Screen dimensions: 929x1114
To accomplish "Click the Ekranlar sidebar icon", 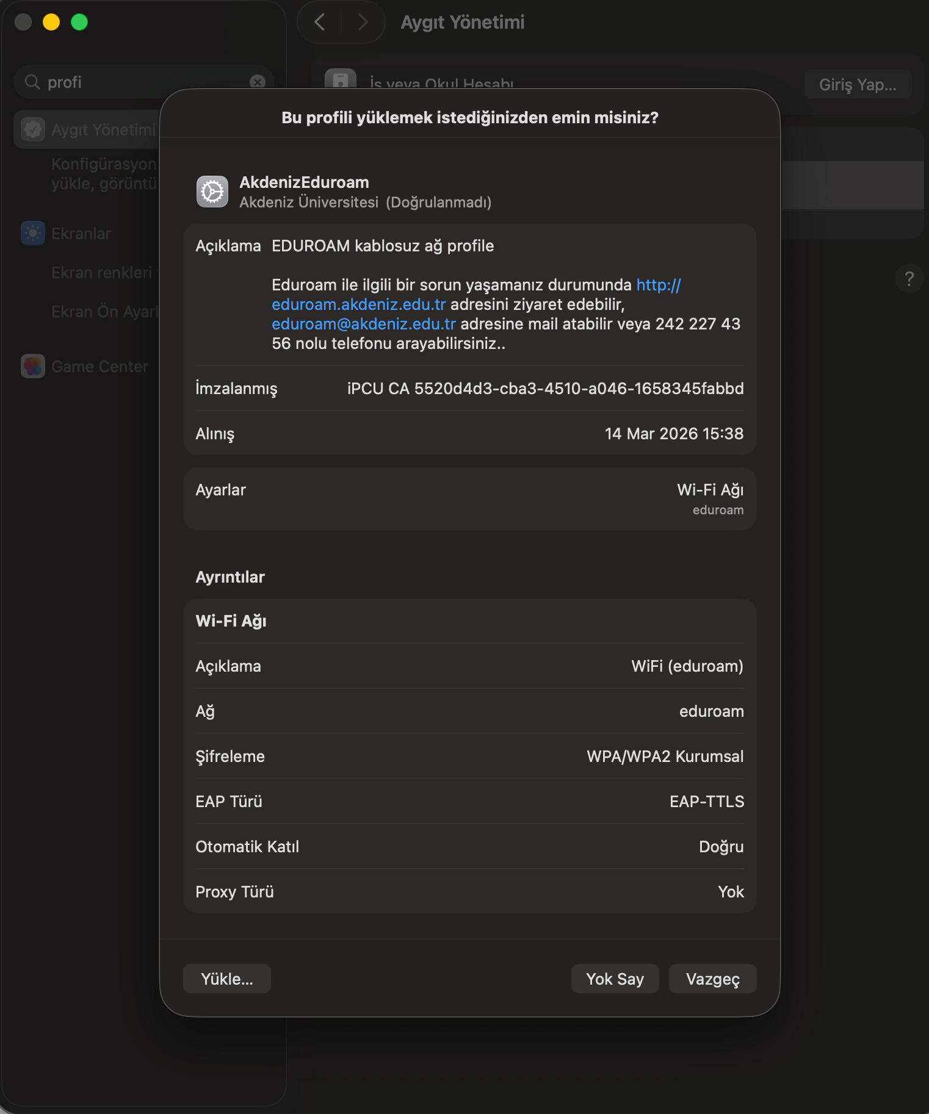I will [x=33, y=233].
